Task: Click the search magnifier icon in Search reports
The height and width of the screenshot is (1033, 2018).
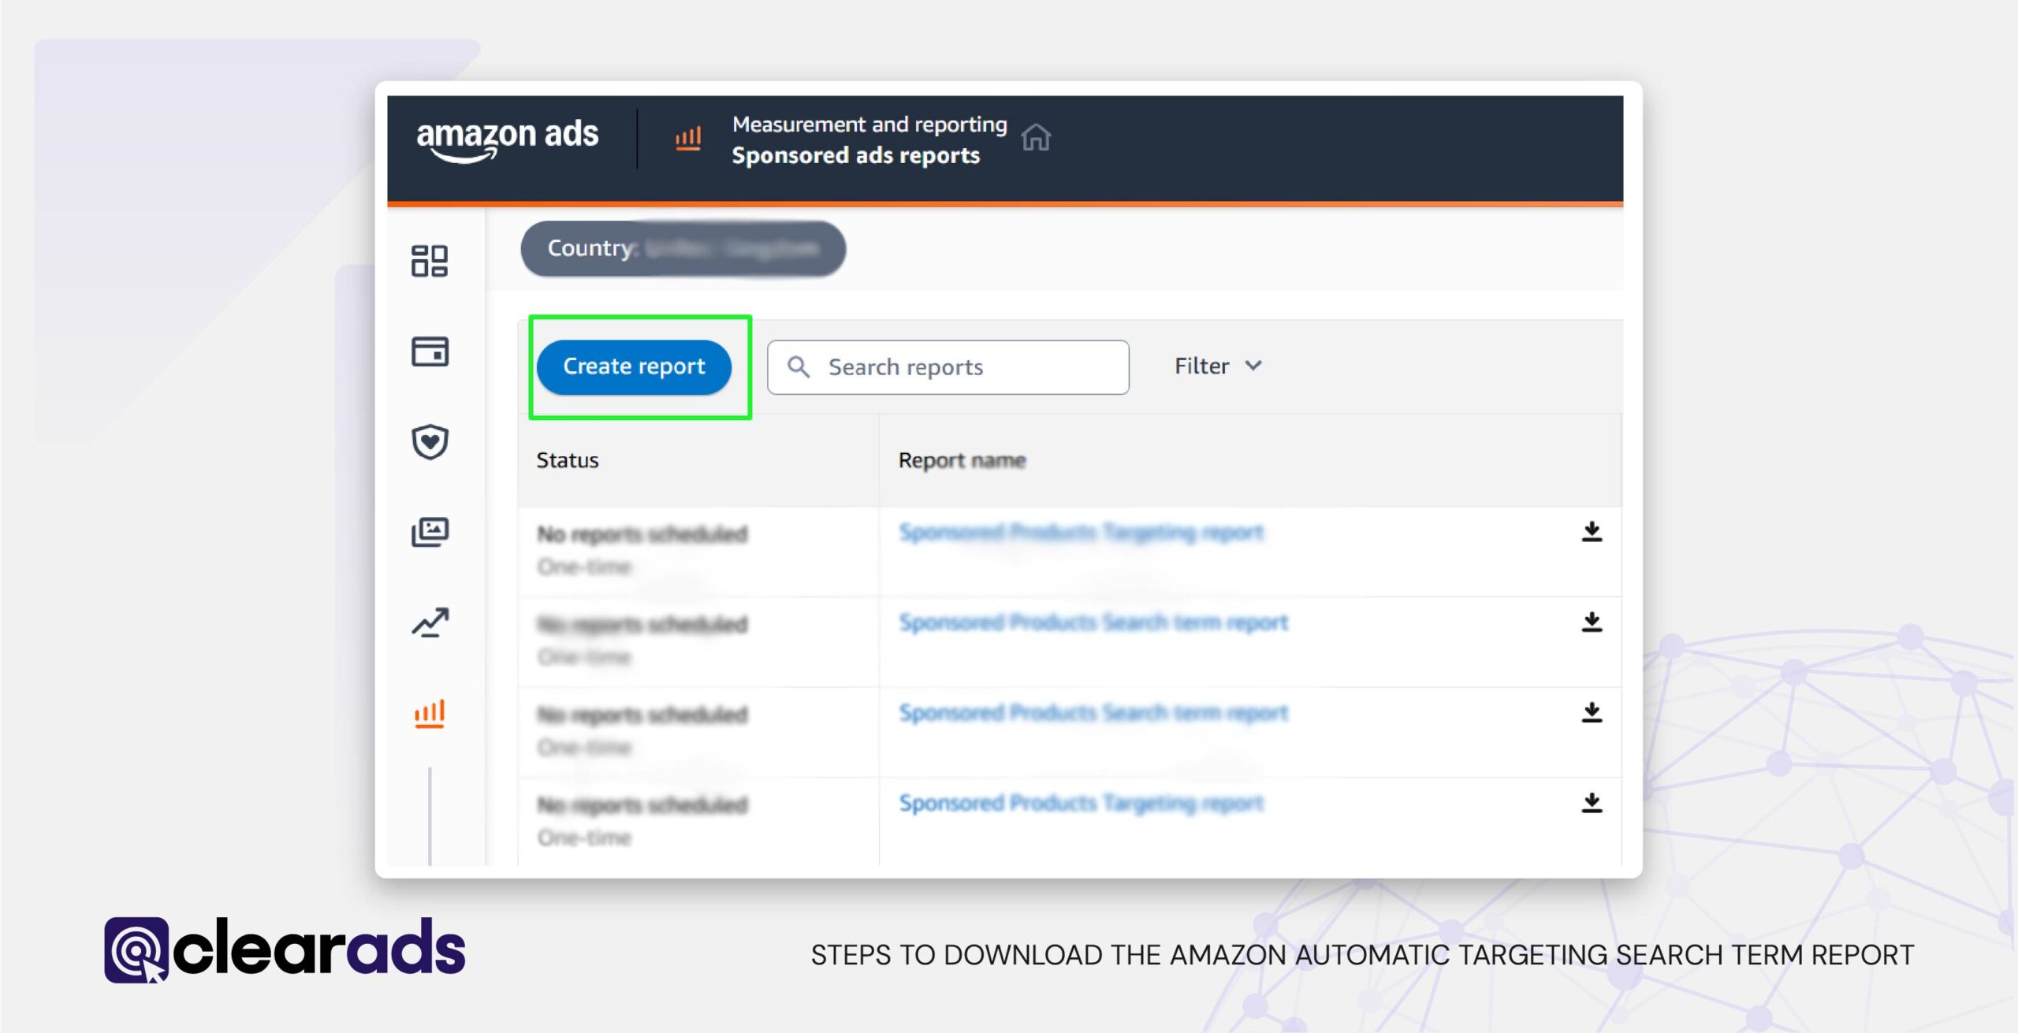Action: pos(799,366)
